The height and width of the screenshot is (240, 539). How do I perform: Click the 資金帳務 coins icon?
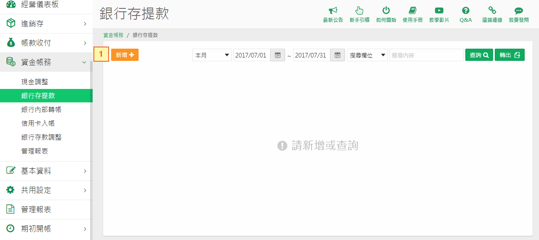[x=11, y=62]
